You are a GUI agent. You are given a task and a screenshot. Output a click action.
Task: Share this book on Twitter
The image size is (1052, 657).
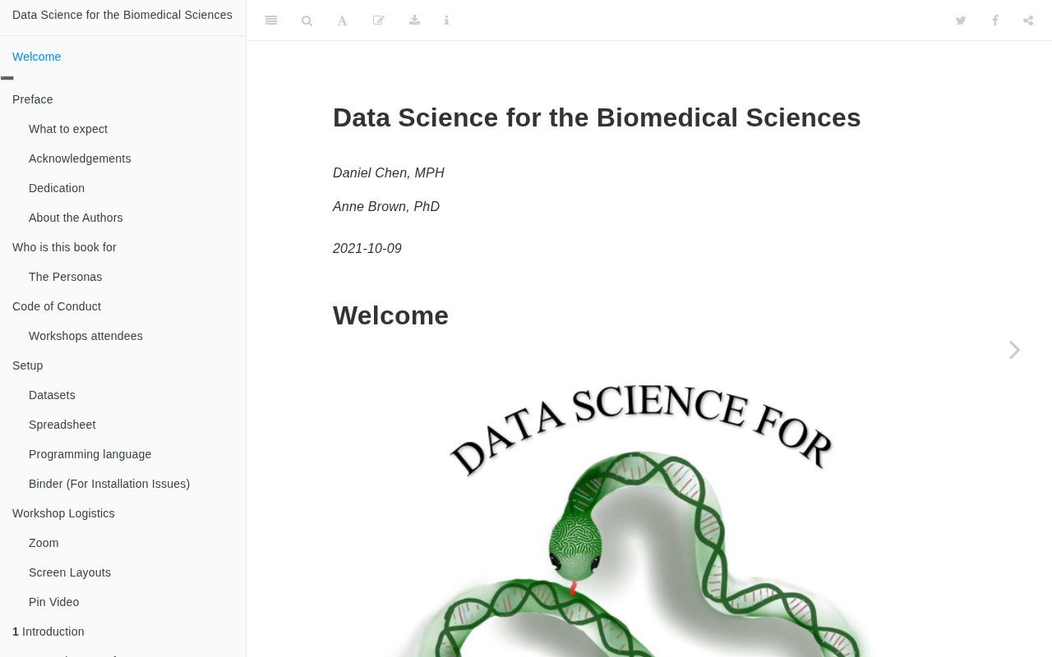[x=960, y=21]
